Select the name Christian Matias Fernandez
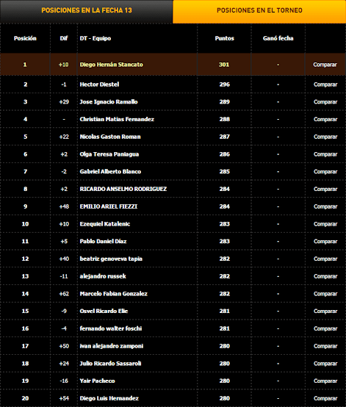Viewport: 346px width, 407px height. point(117,120)
